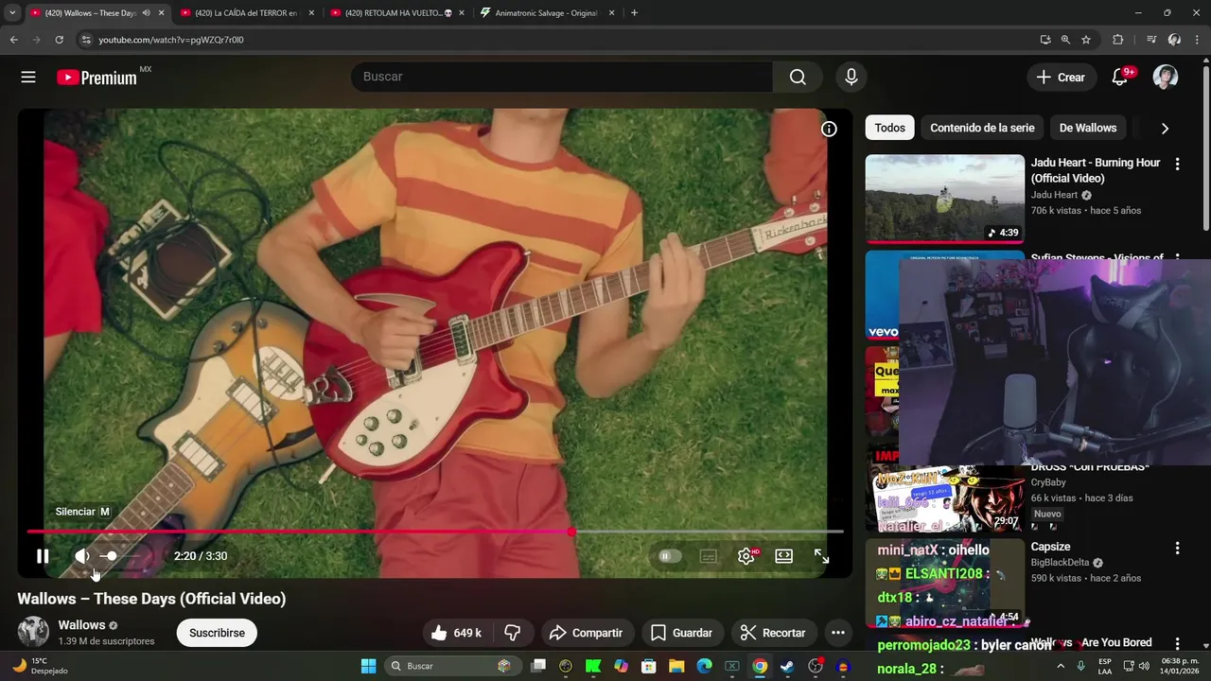Reload the page
The height and width of the screenshot is (681, 1211).
pyautogui.click(x=59, y=40)
